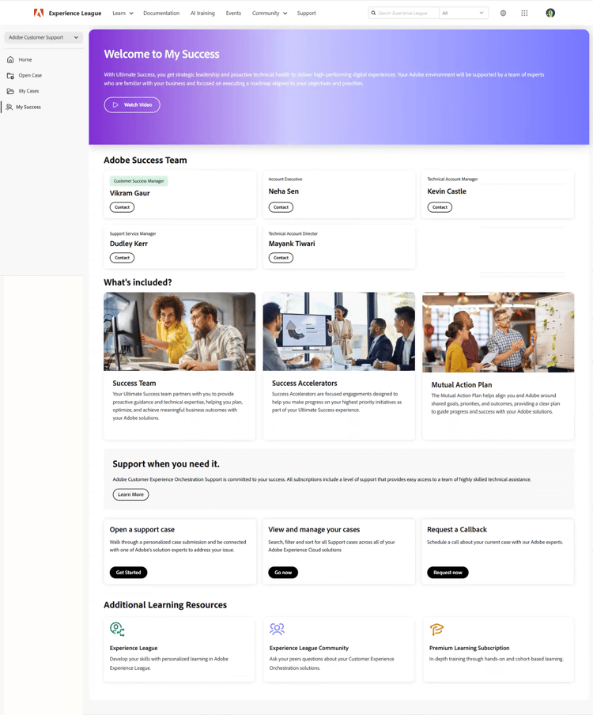Click the Open Case sidebar icon
Viewport: 593px width, 715px height.
click(x=10, y=76)
